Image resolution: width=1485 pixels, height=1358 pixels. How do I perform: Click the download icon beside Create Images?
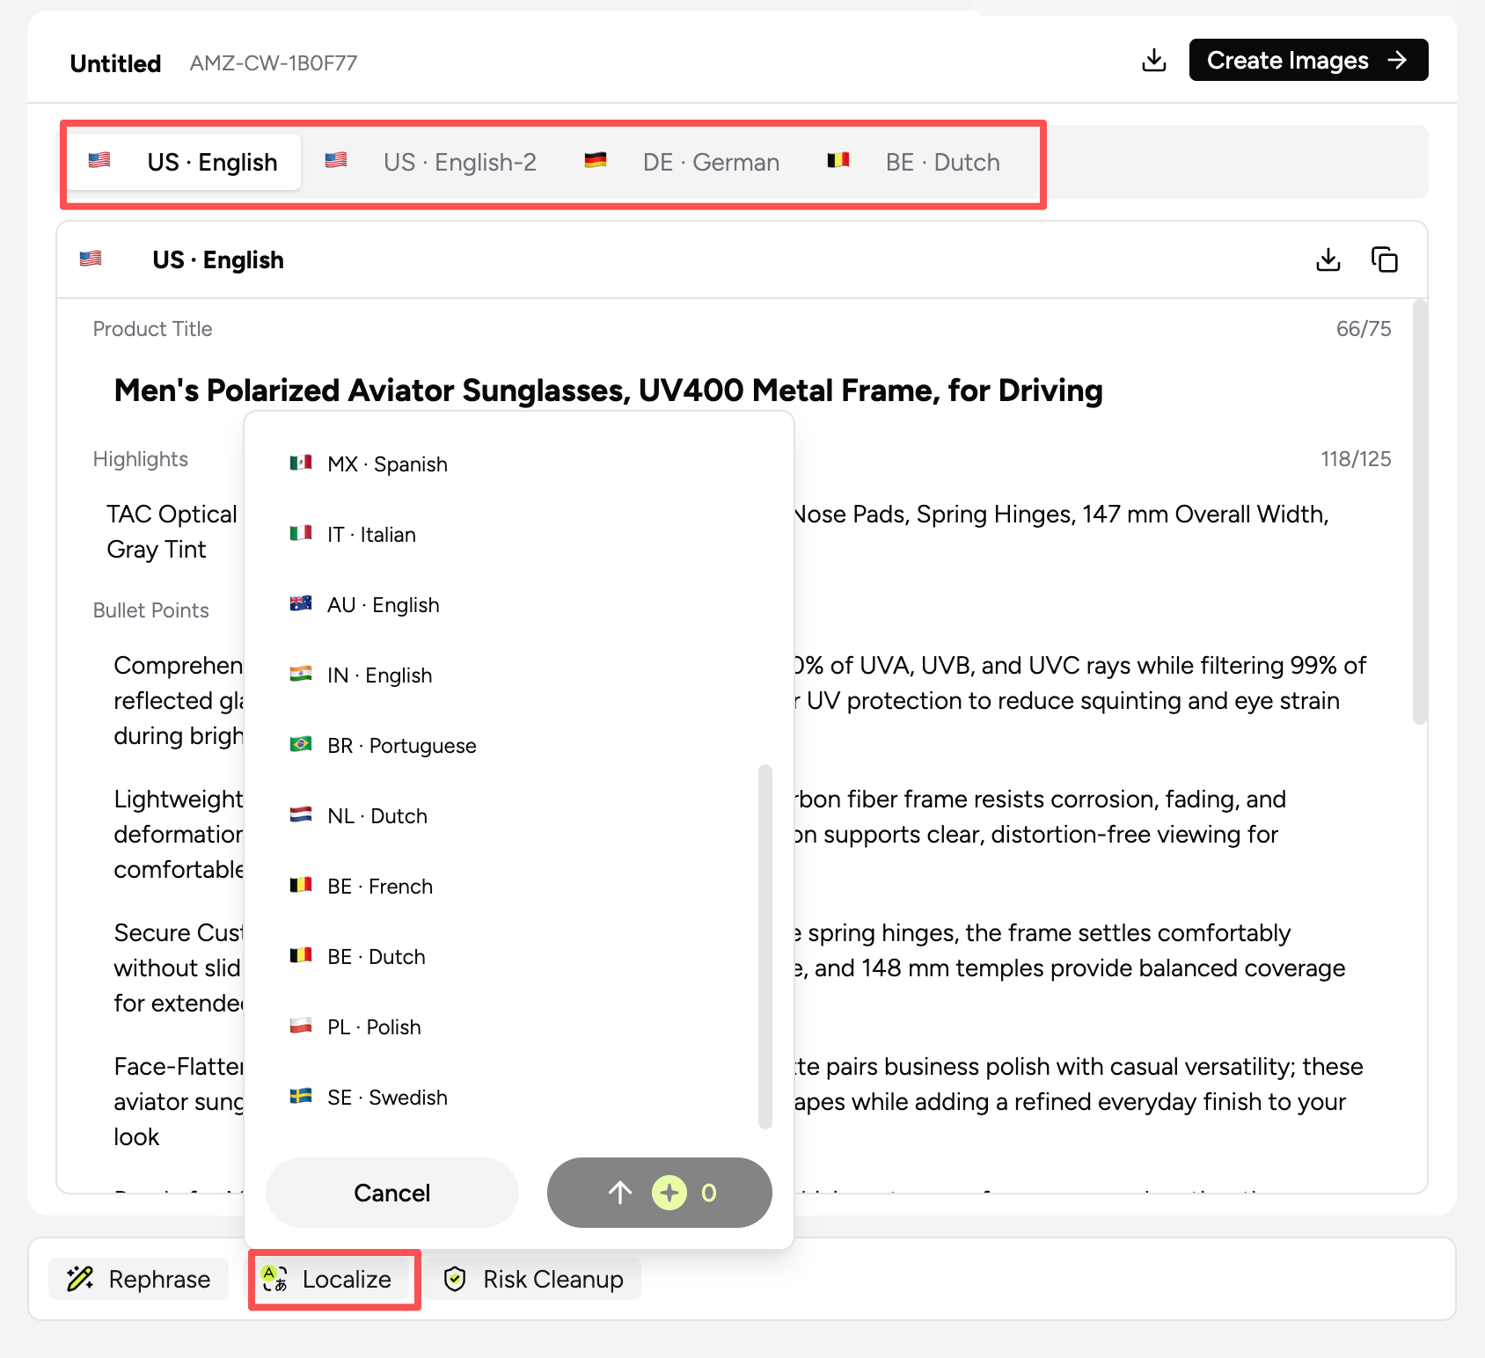click(1153, 60)
